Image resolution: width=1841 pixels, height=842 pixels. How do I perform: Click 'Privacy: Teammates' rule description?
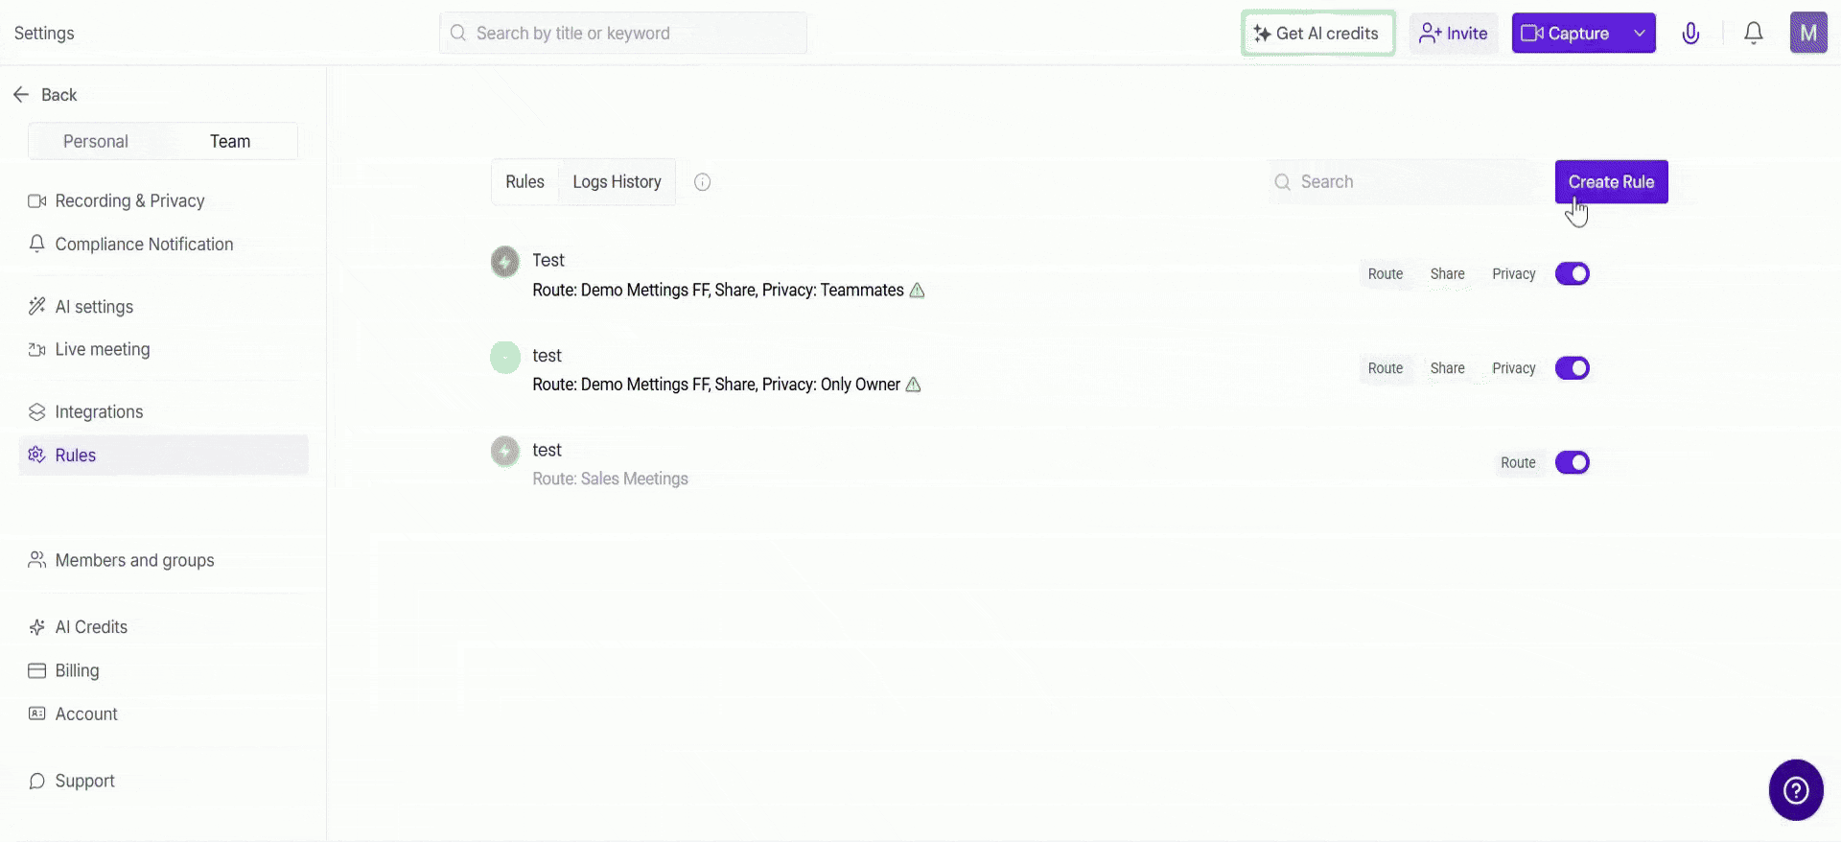pyautogui.click(x=832, y=290)
